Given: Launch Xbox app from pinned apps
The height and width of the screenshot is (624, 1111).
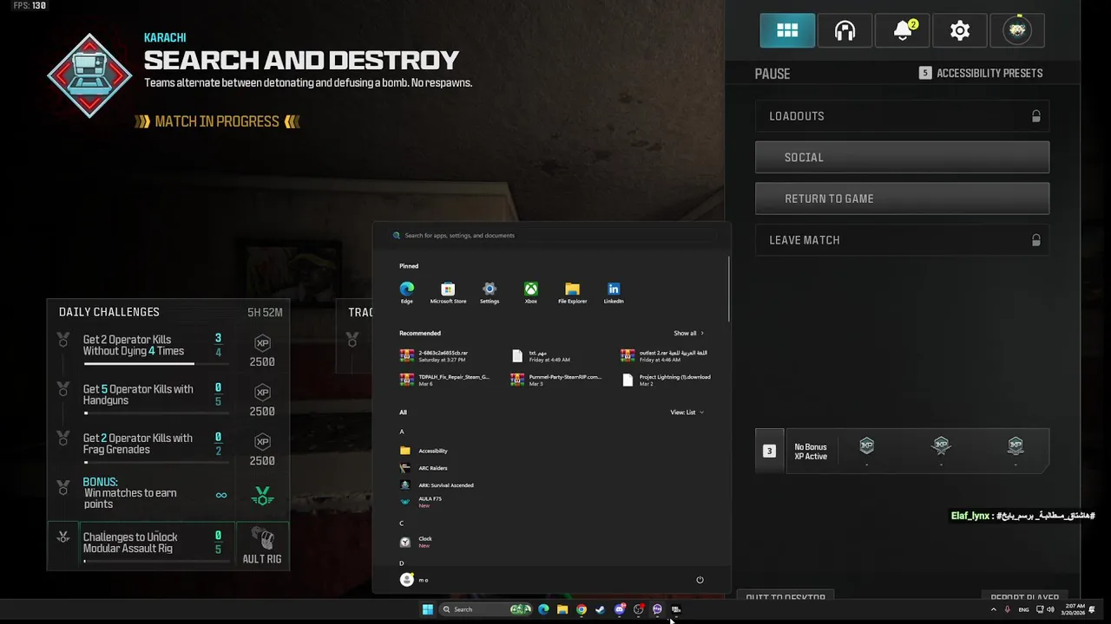Looking at the screenshot, I should [x=530, y=293].
